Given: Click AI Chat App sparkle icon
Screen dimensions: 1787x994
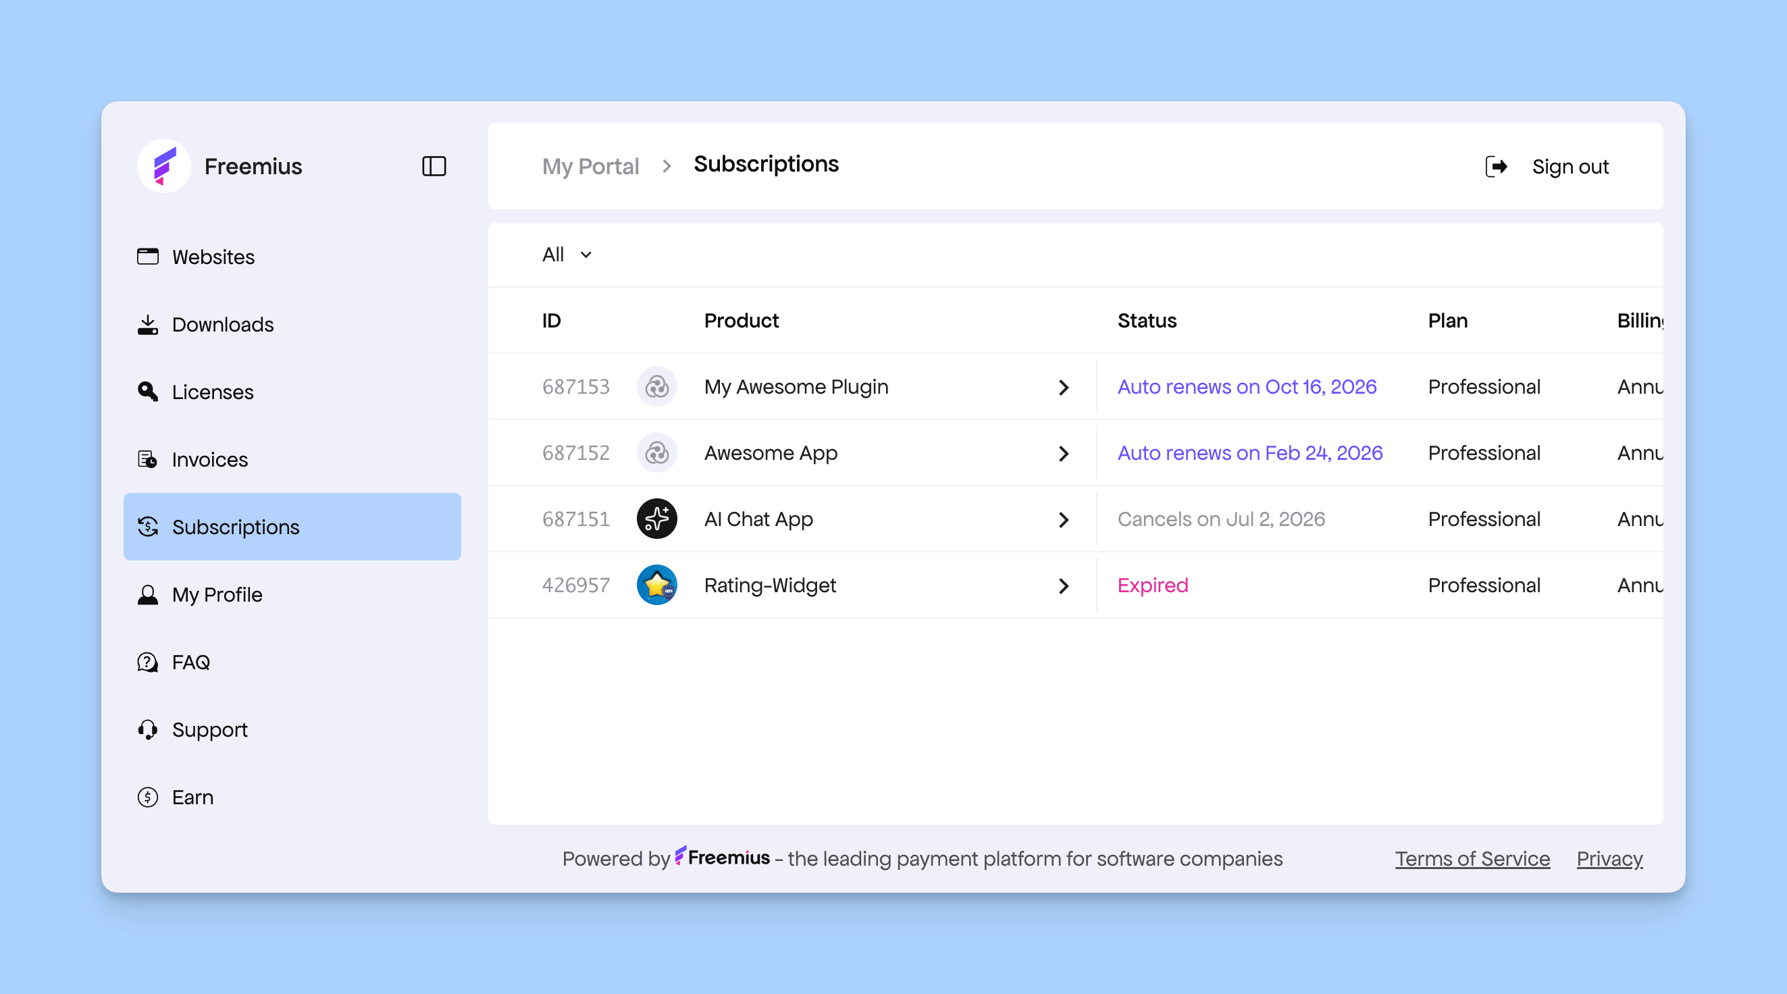Looking at the screenshot, I should pyautogui.click(x=656, y=519).
